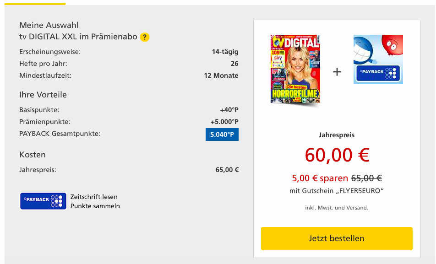Click the blue 5.040°P total points badge

click(222, 135)
